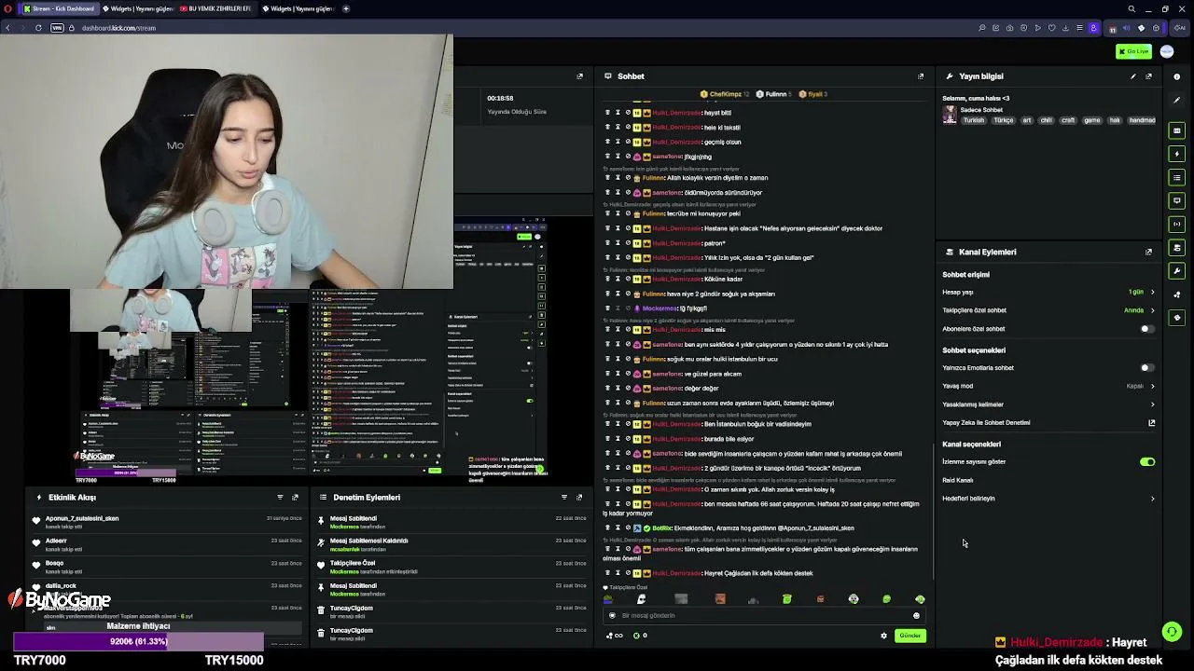The width and height of the screenshot is (1194, 671).
Task: Click the list icon in right sidebar
Action: click(1177, 177)
